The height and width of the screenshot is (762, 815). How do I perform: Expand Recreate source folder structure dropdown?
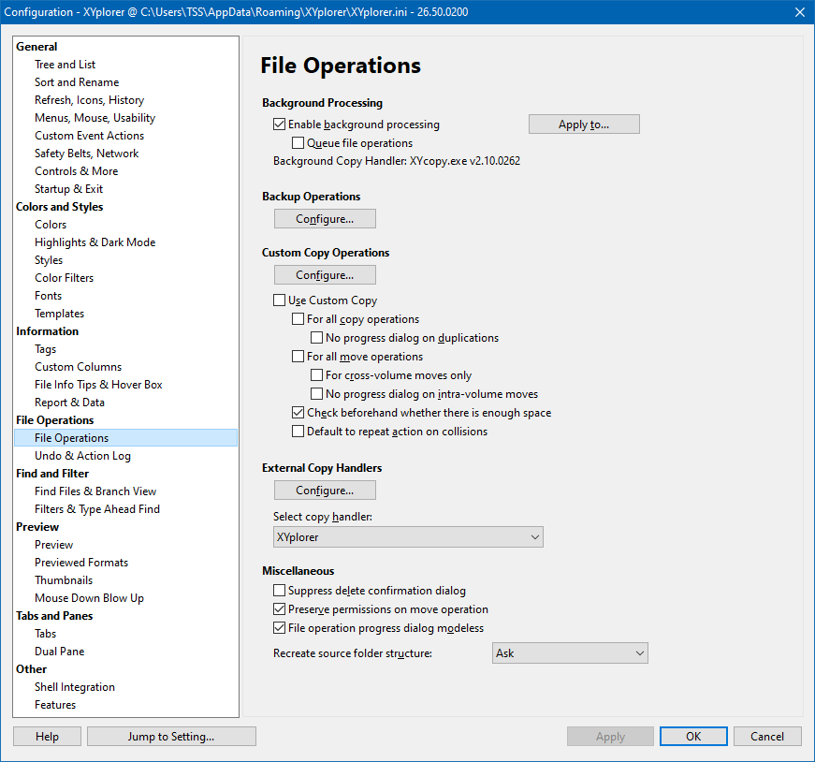tap(570, 653)
